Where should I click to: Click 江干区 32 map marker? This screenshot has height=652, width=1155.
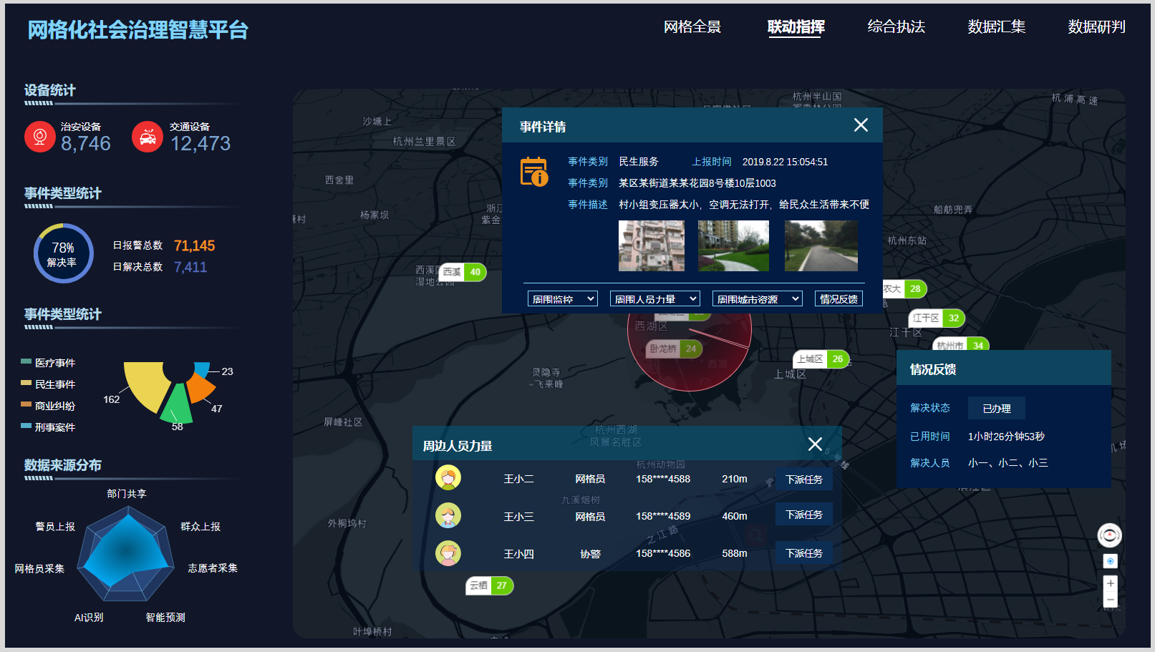coord(937,318)
